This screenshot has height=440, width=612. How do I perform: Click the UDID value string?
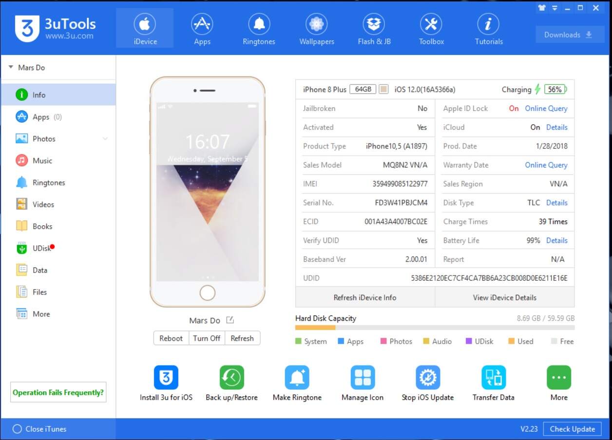(489, 278)
